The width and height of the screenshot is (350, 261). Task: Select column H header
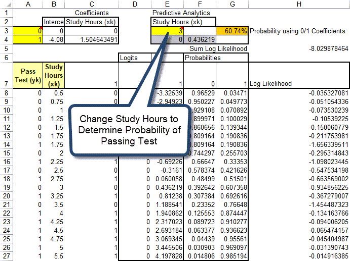[299, 4]
